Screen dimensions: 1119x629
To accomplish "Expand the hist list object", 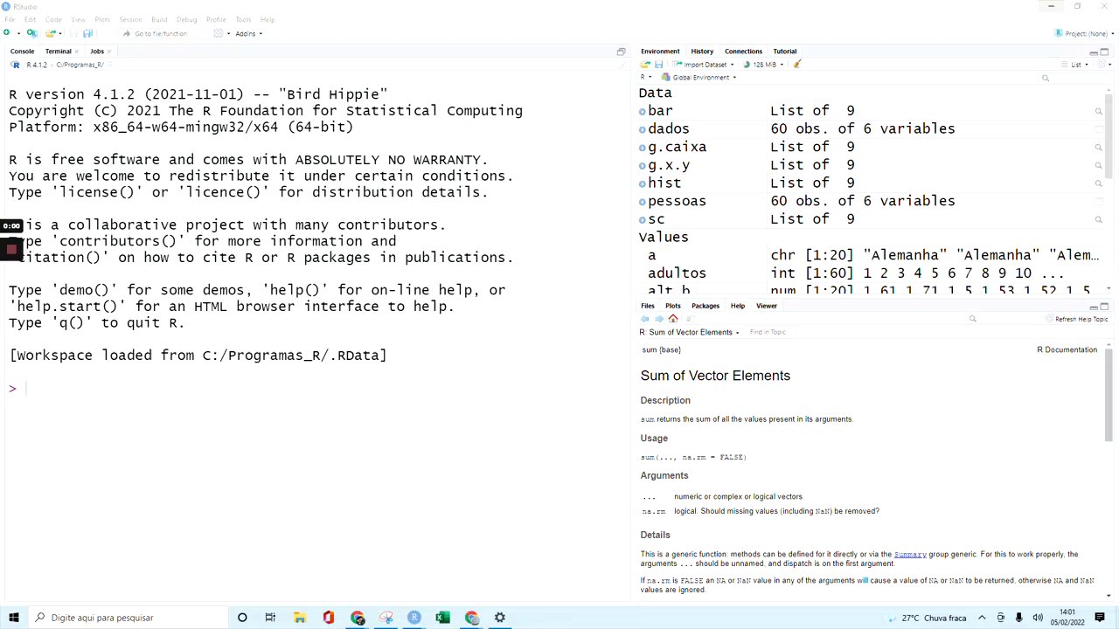I will coord(643,183).
